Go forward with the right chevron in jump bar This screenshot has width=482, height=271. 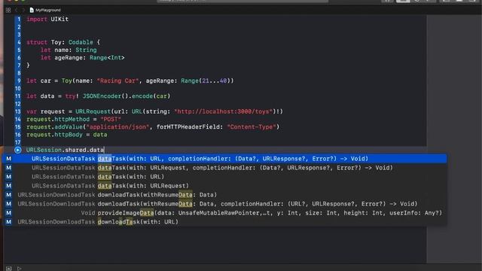coord(23,10)
